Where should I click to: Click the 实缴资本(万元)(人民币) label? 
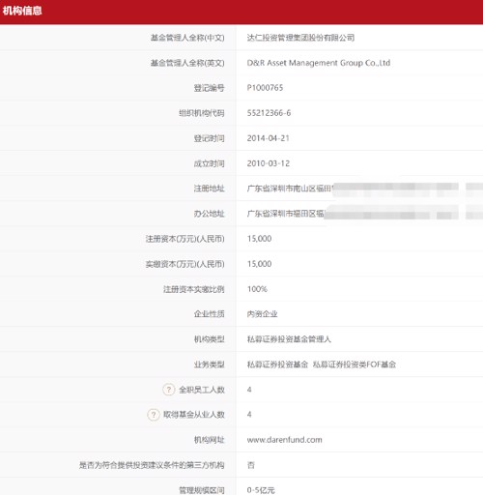tap(185, 264)
